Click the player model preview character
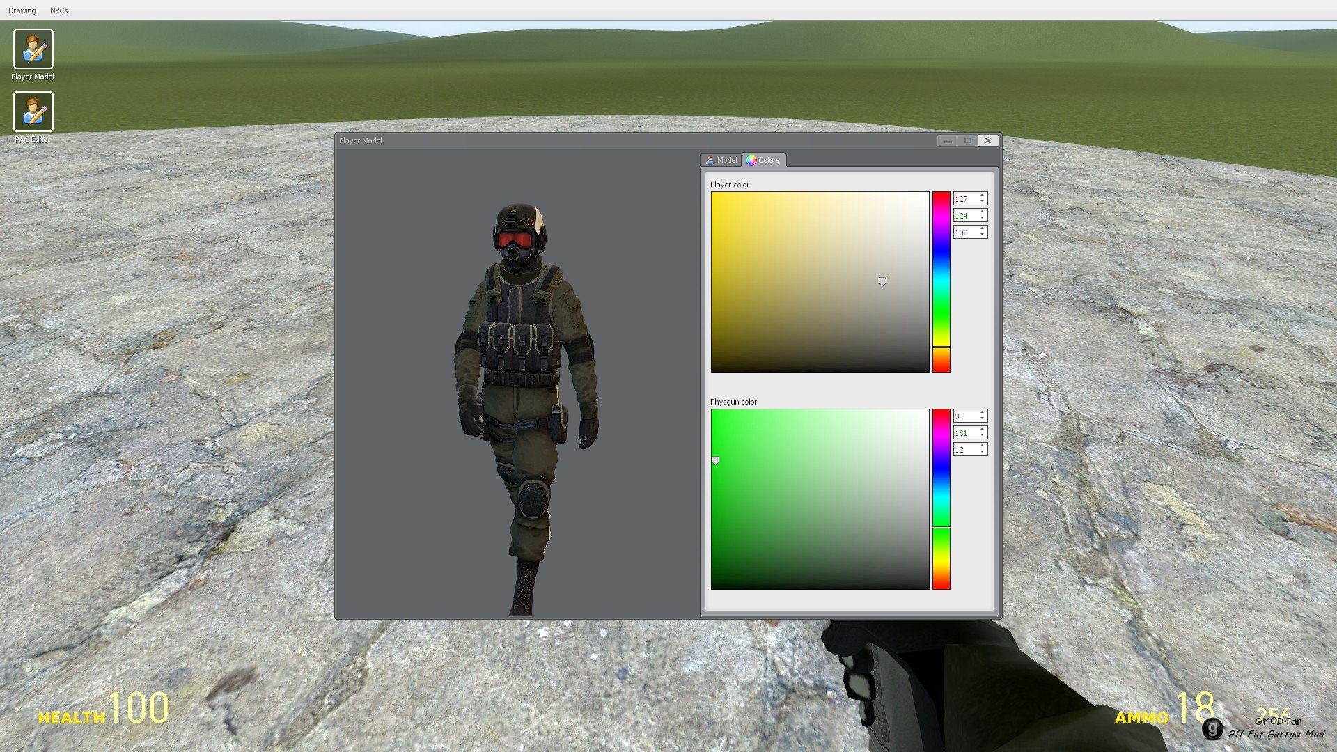This screenshot has width=1337, height=752. [x=526, y=409]
